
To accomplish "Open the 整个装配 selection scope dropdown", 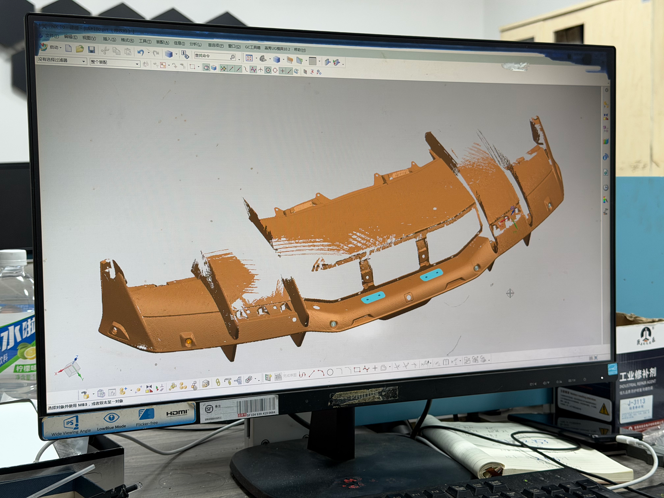I will tap(115, 63).
